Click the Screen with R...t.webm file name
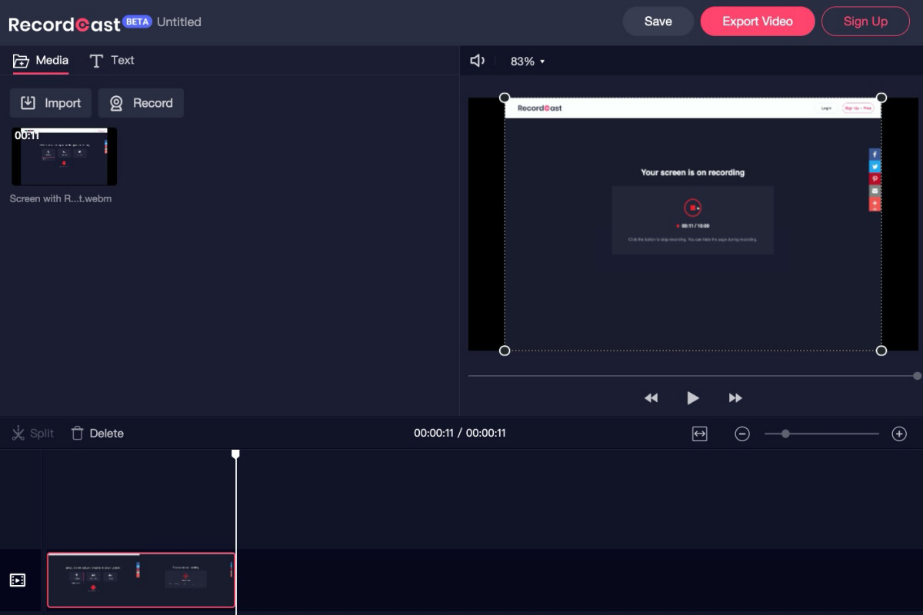This screenshot has width=923, height=615. [x=61, y=198]
